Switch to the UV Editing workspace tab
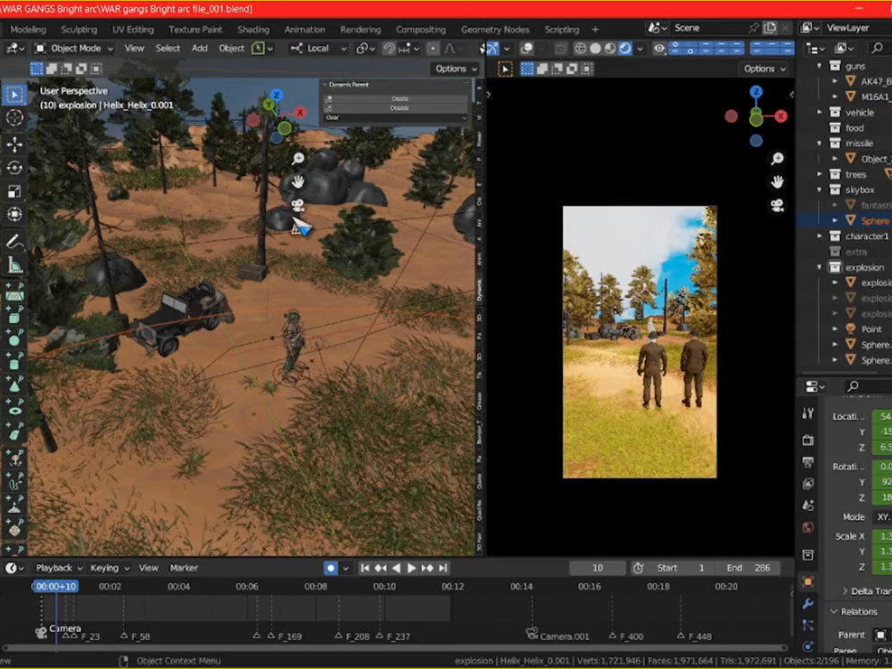 tap(133, 29)
